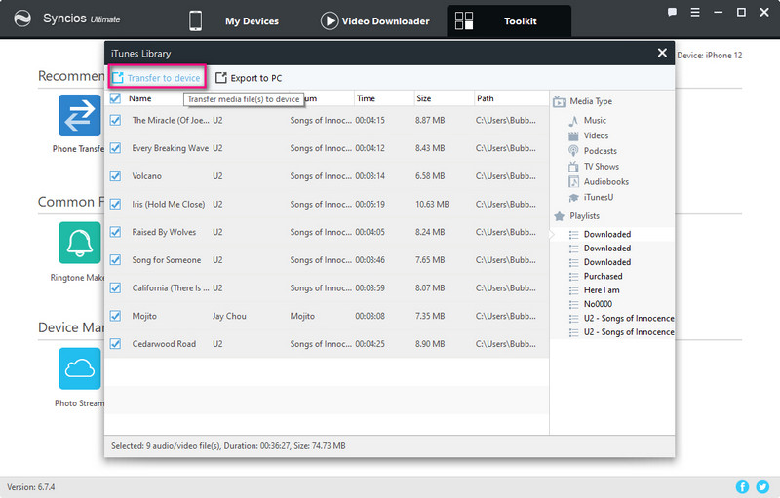Open the Video Downloader tab
The image size is (780, 498).
click(x=385, y=20)
